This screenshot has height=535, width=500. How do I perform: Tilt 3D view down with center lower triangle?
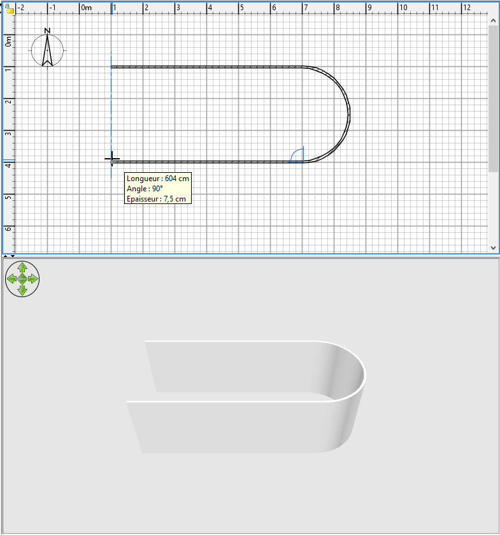(22, 282)
